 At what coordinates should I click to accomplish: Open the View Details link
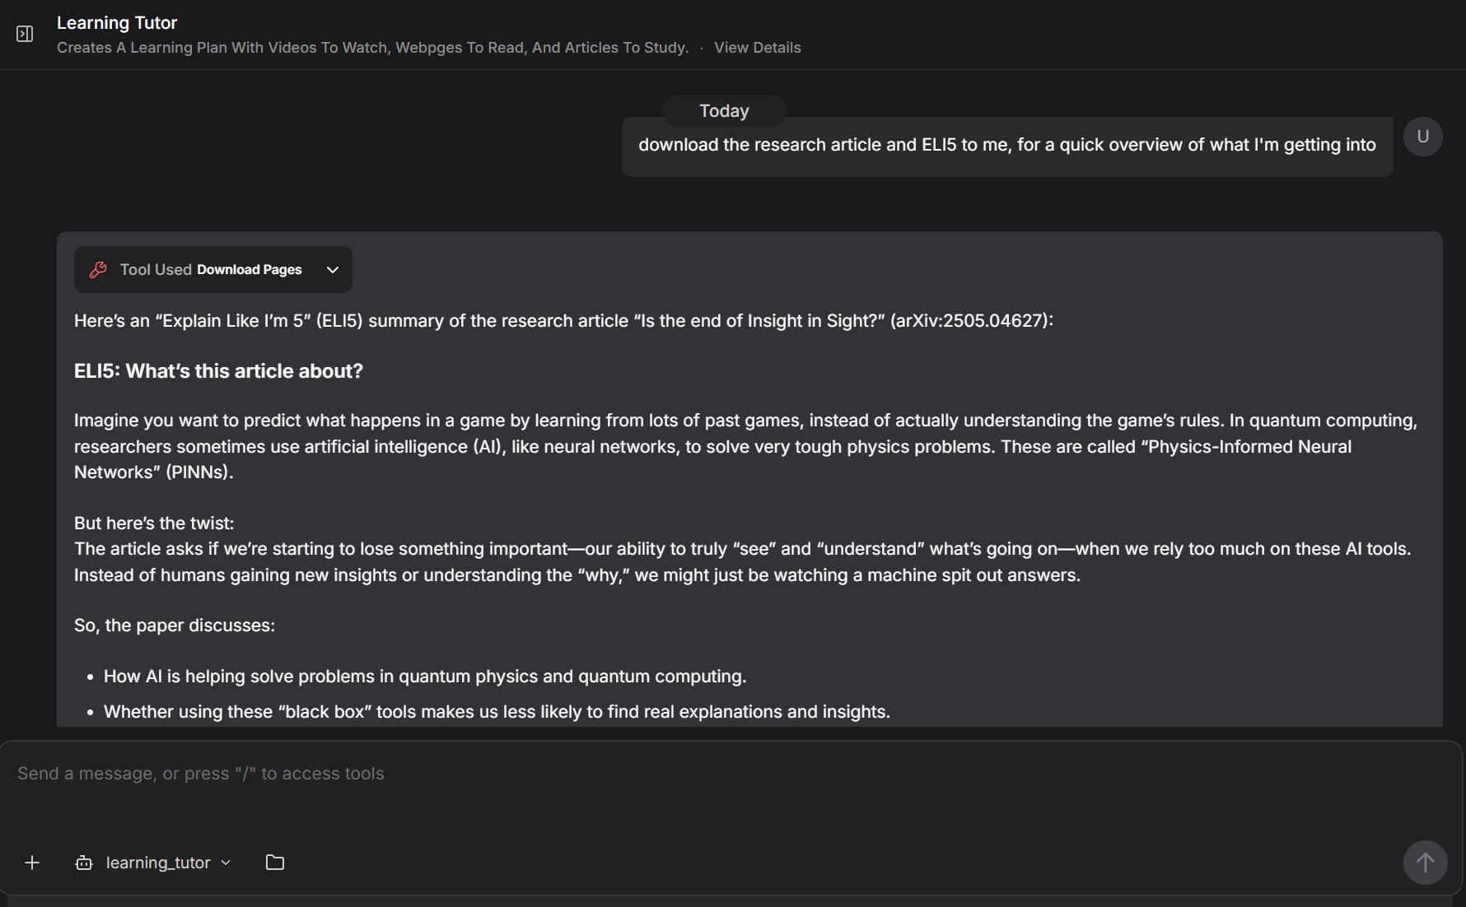pyautogui.click(x=757, y=47)
